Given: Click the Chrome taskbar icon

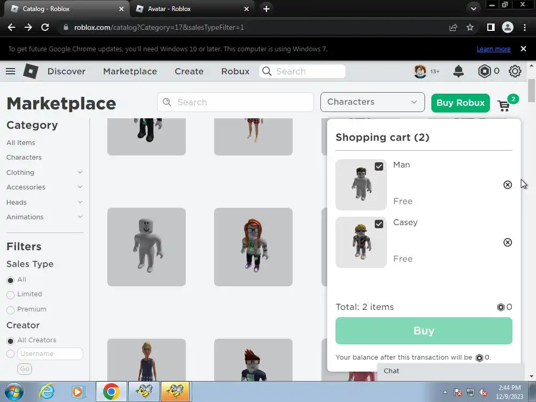Looking at the screenshot, I should 111,392.
